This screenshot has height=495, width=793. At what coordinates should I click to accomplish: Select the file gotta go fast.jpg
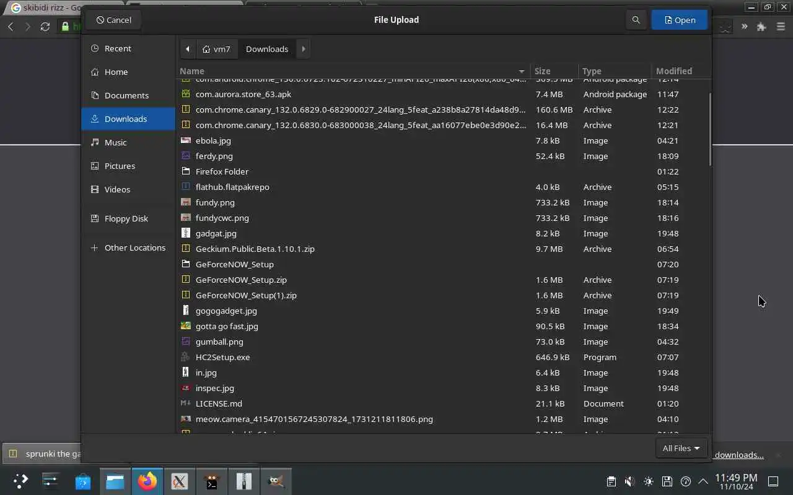pos(443,326)
